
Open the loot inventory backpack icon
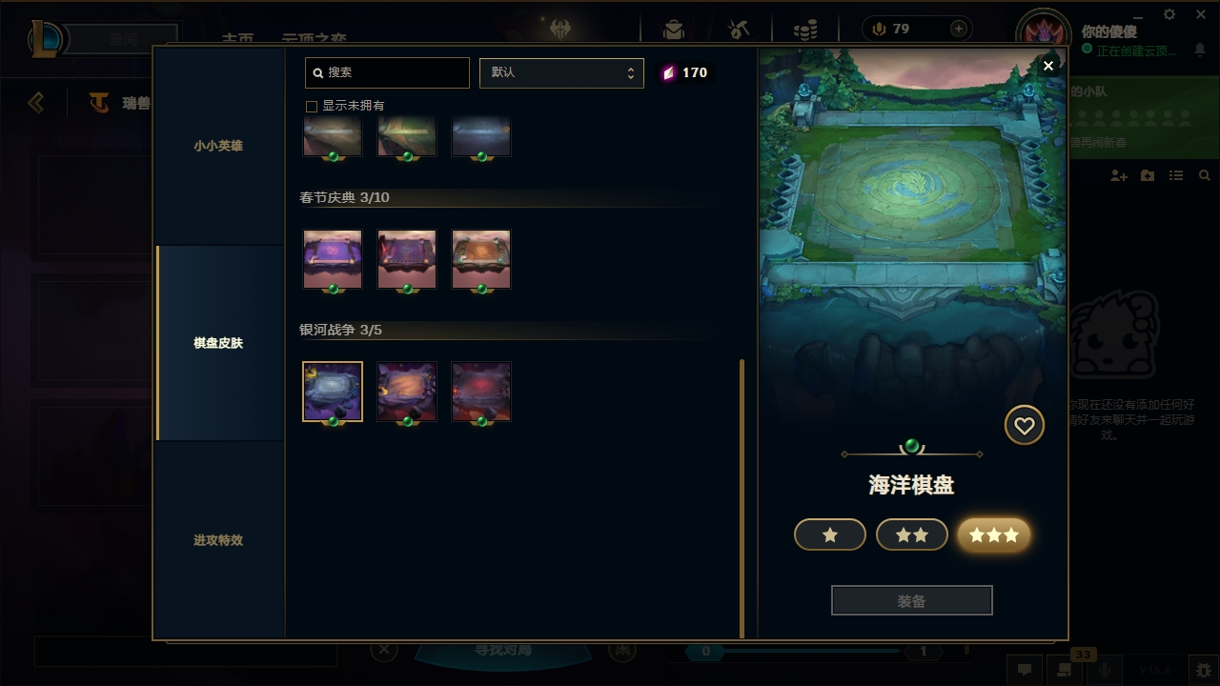pos(674,30)
